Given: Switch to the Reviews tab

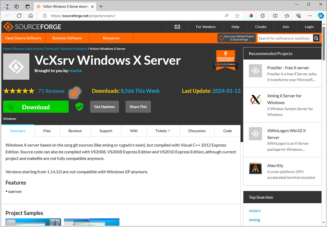Looking at the screenshot, I should 75,131.
